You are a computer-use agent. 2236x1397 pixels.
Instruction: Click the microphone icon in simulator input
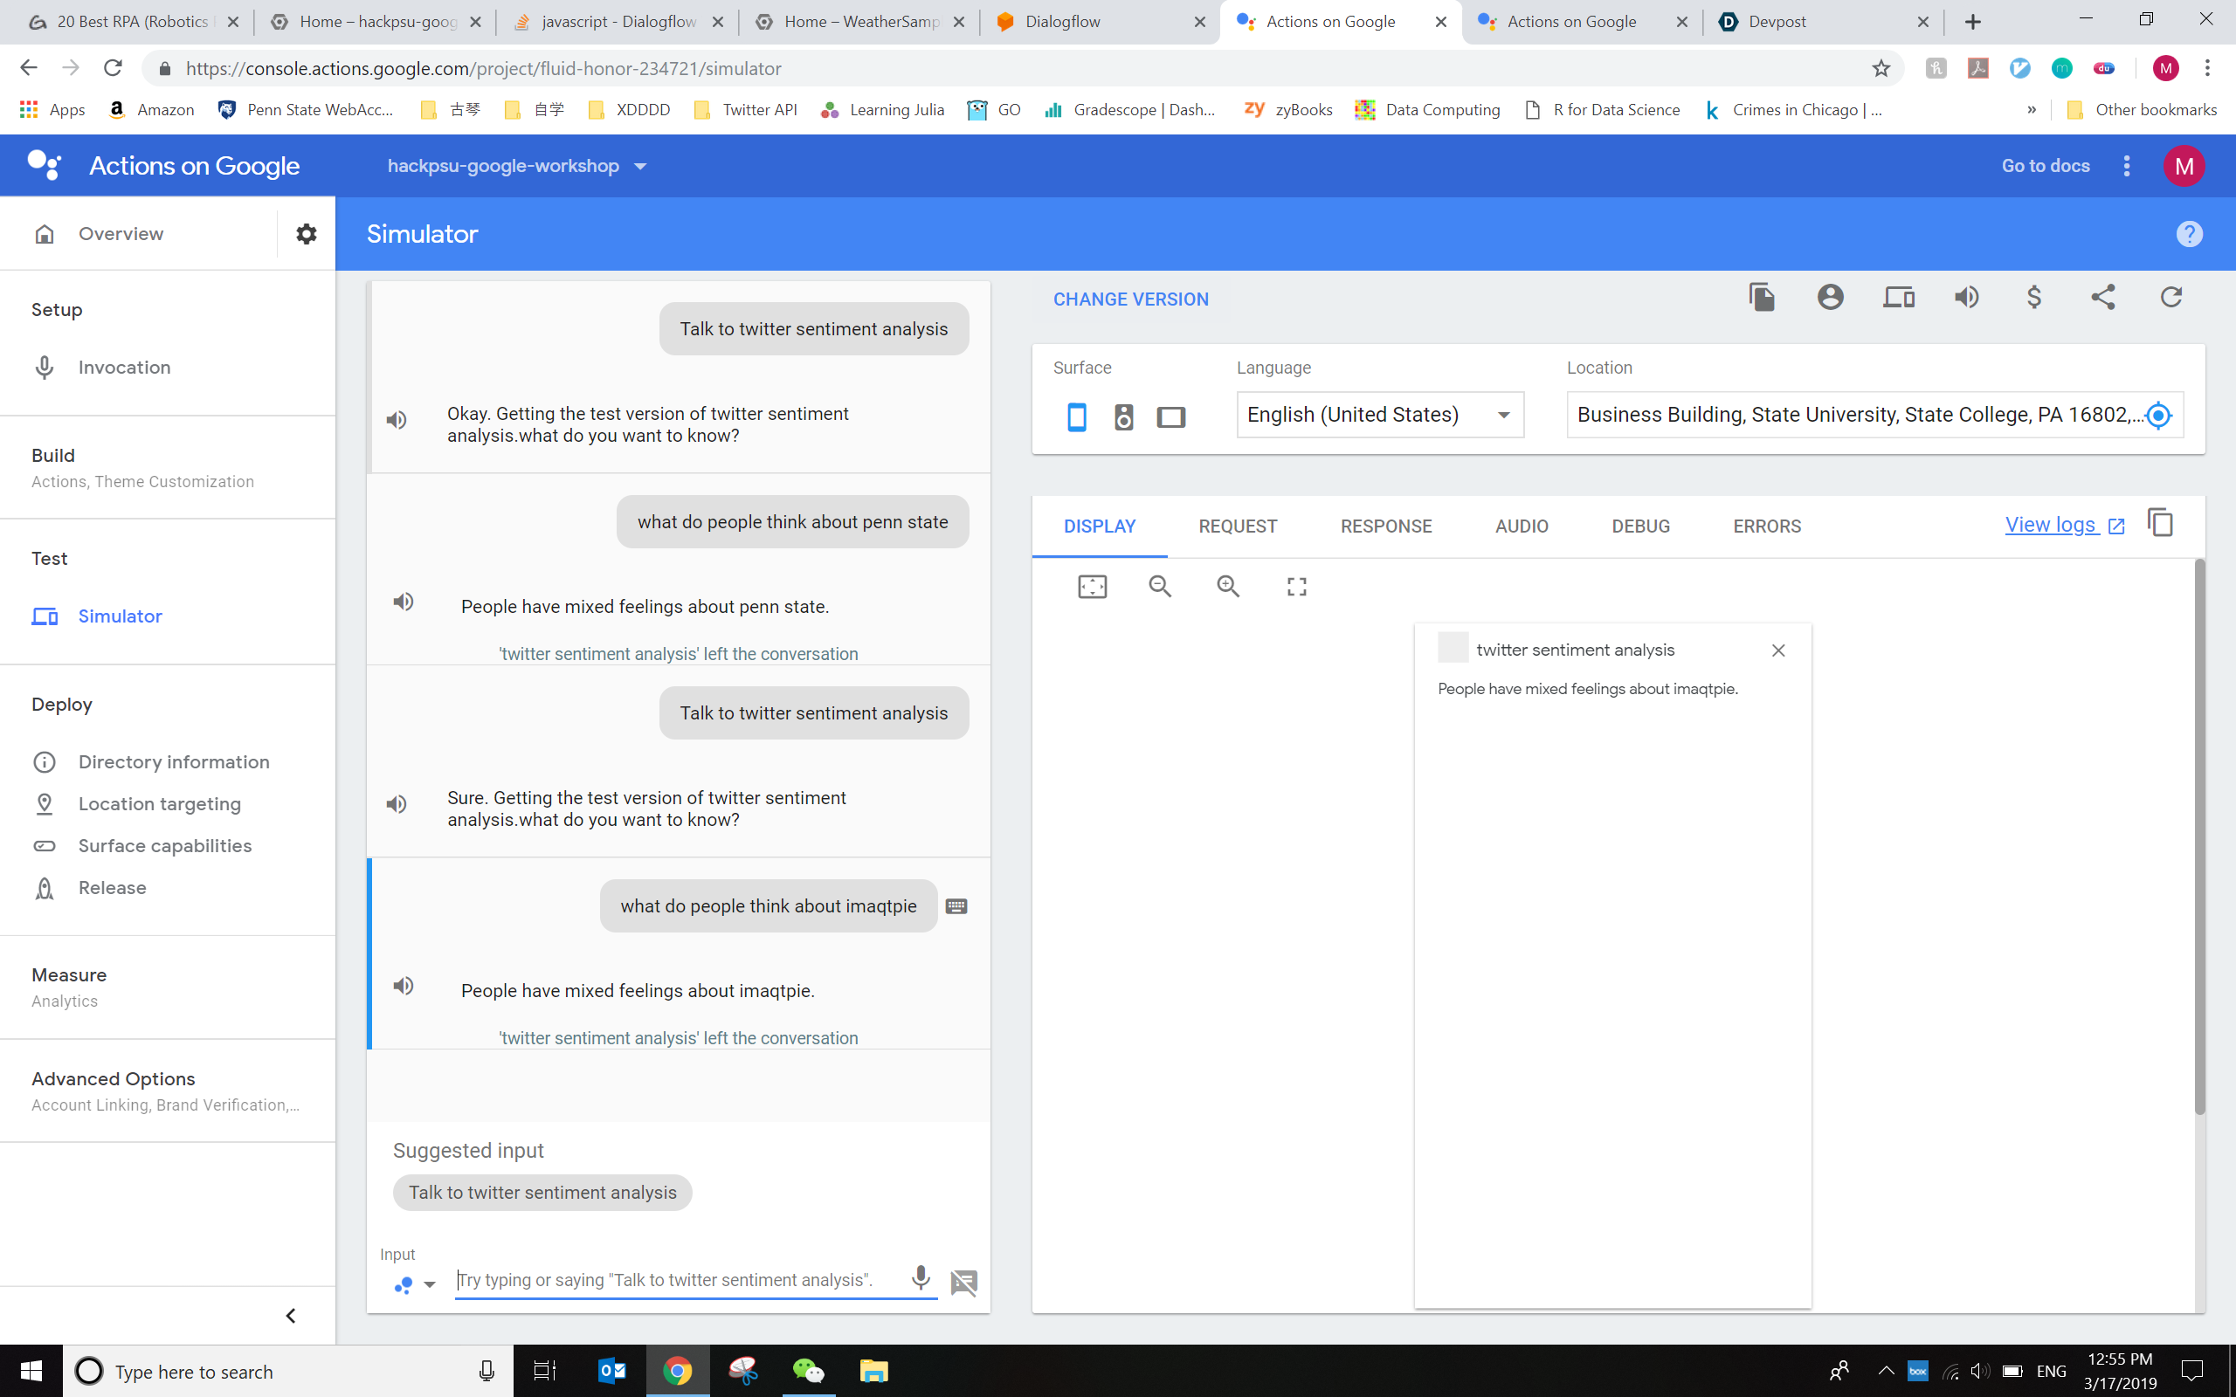921,1277
